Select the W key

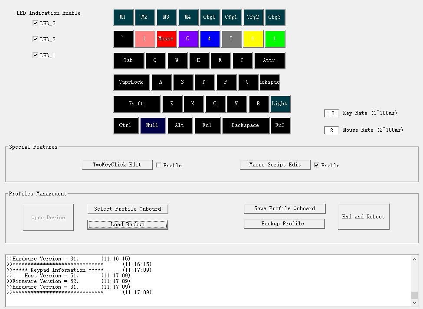tap(177, 61)
